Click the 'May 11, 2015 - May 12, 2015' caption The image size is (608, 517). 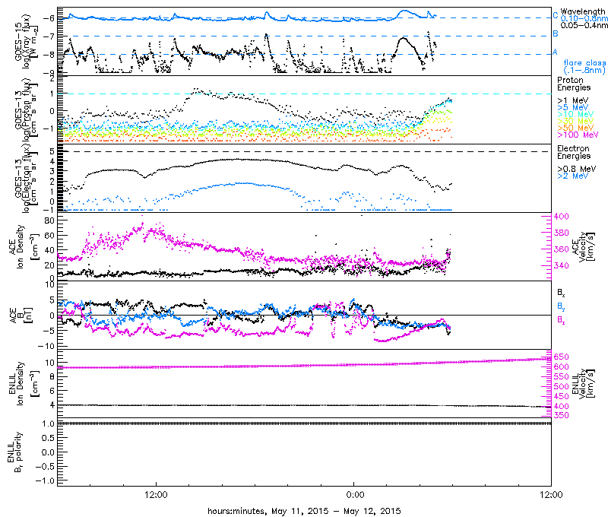click(336, 511)
